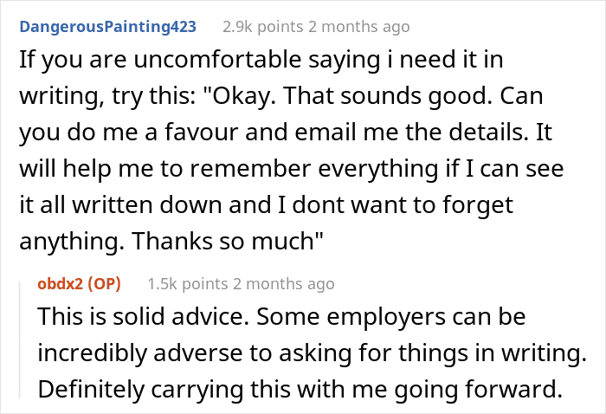Click the reply line 'This is solid advice'
The height and width of the screenshot is (414, 606).
(x=280, y=317)
